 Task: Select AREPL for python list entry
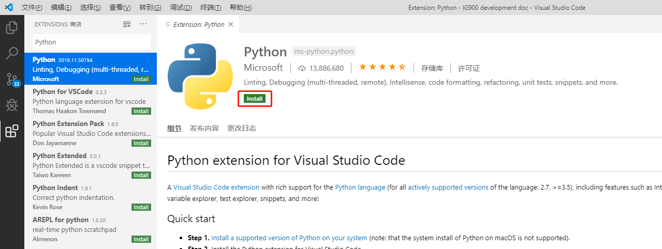point(91,229)
